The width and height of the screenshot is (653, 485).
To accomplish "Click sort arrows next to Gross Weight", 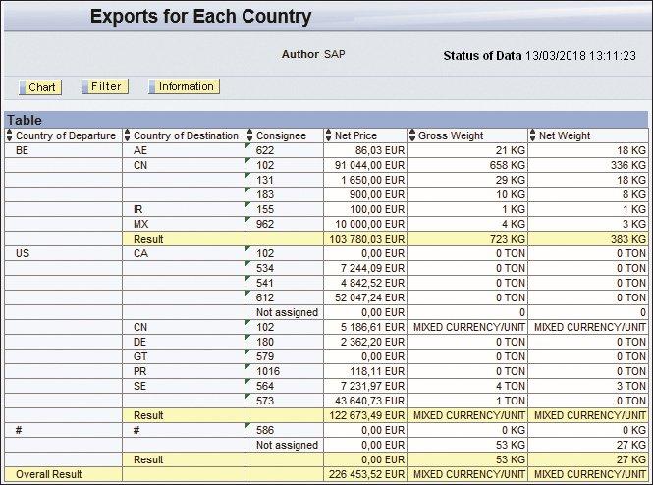I will [x=412, y=135].
